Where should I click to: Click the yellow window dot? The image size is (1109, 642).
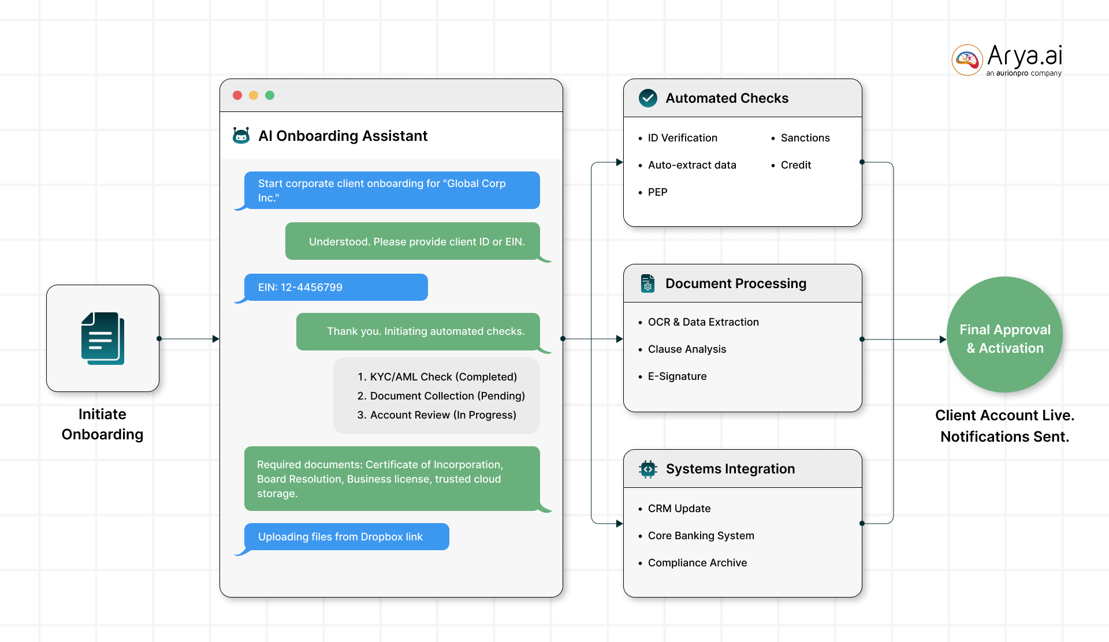254,95
